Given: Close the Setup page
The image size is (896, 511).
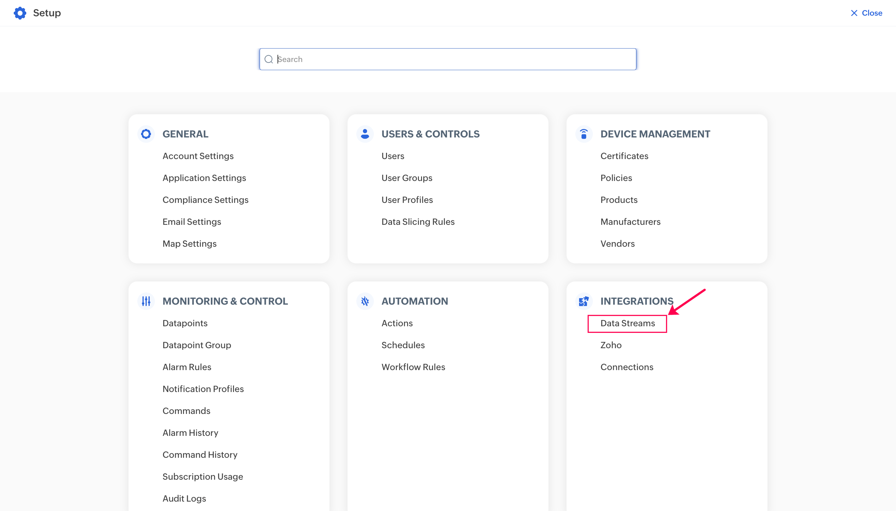Looking at the screenshot, I should click(x=866, y=13).
